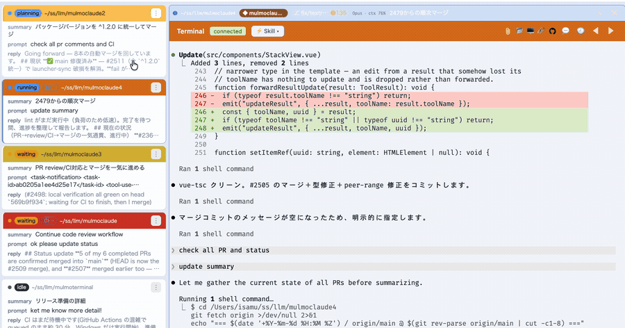The width and height of the screenshot is (625, 328).
Task: Close the session panel with X icon
Action: click(615, 13)
